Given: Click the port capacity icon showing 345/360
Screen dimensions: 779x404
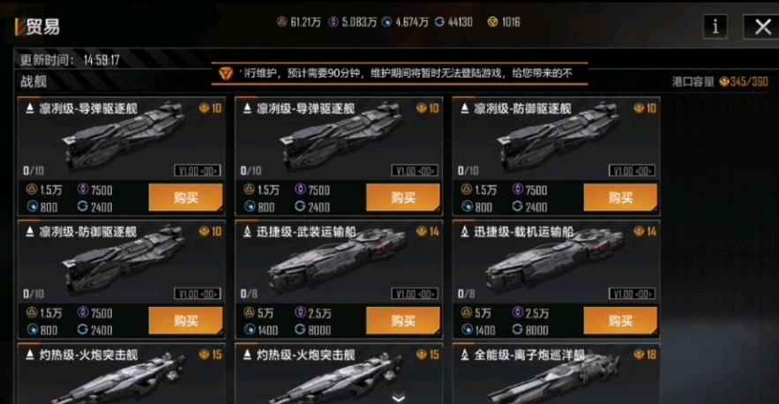Looking at the screenshot, I should click(x=723, y=81).
